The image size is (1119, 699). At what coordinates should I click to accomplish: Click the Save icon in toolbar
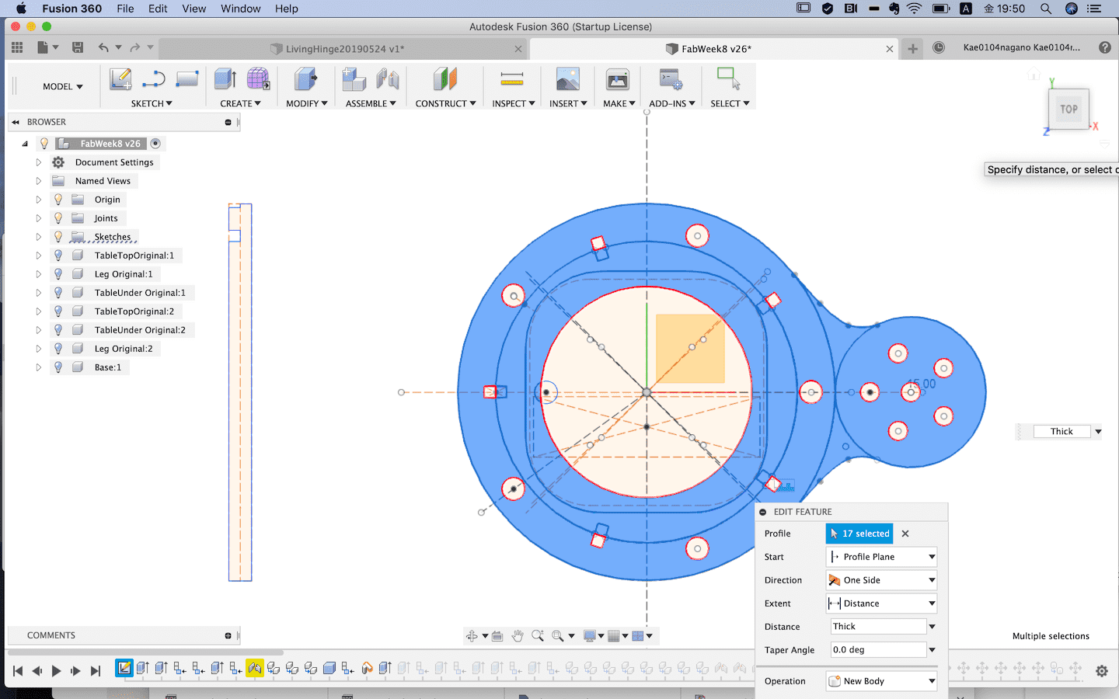[78, 48]
